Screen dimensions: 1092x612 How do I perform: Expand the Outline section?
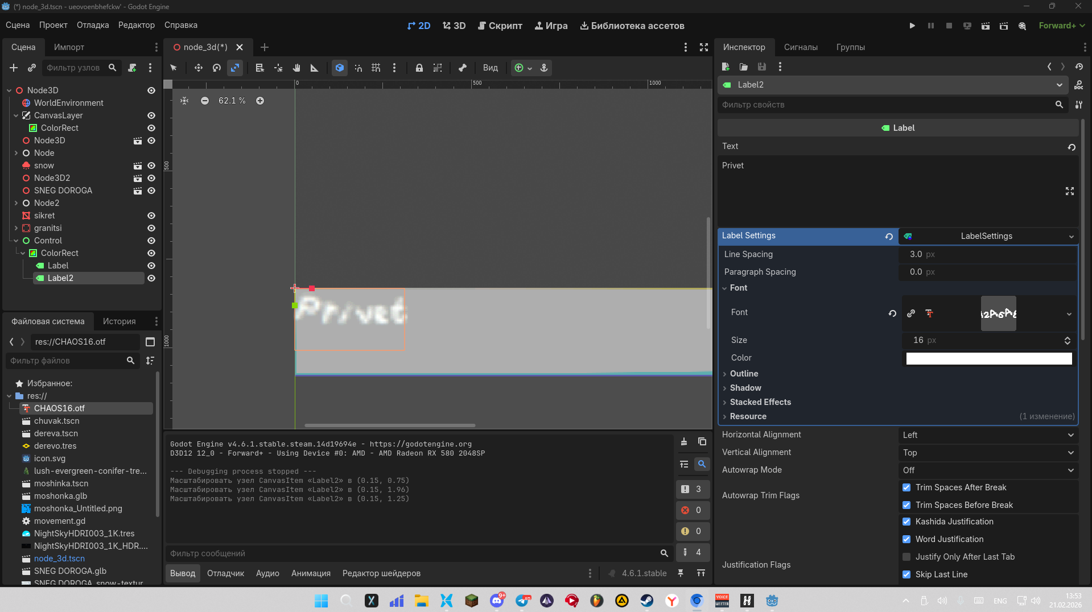click(744, 374)
